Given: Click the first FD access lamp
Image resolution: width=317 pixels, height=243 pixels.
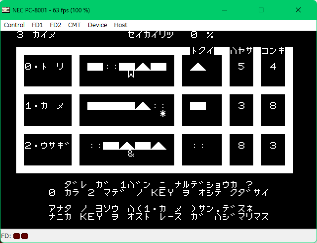Looking at the screenshot, I should tap(16, 236).
